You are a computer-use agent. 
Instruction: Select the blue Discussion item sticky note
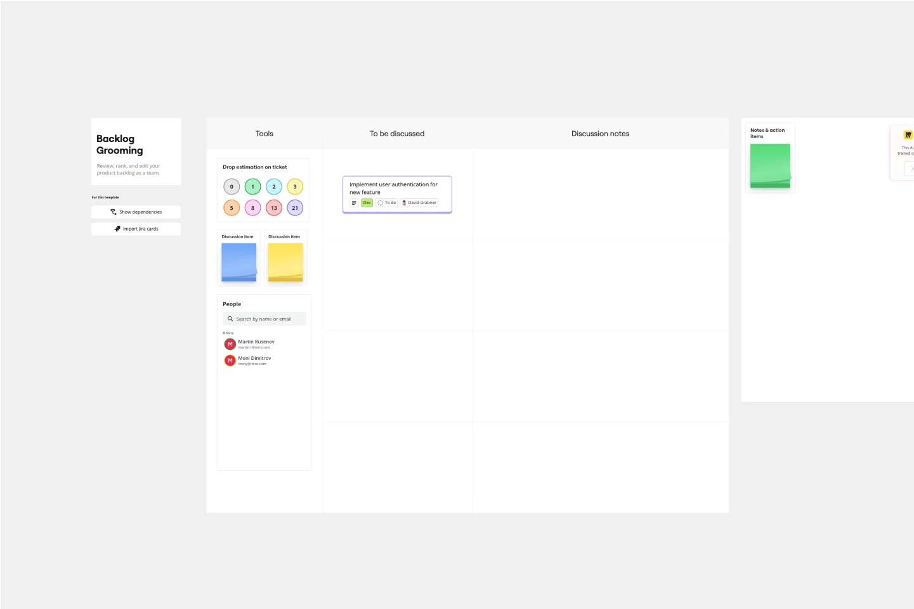pyautogui.click(x=239, y=262)
